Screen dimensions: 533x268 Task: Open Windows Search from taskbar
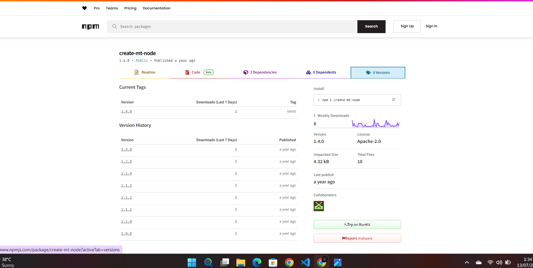click(x=208, y=262)
